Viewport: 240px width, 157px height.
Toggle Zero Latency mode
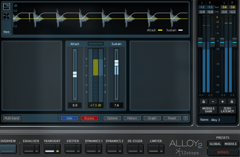(227, 110)
